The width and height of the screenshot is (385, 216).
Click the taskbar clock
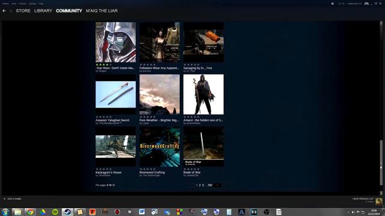[x=375, y=212]
